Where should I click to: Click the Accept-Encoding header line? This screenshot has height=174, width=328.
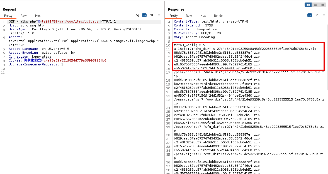click(x=42, y=53)
